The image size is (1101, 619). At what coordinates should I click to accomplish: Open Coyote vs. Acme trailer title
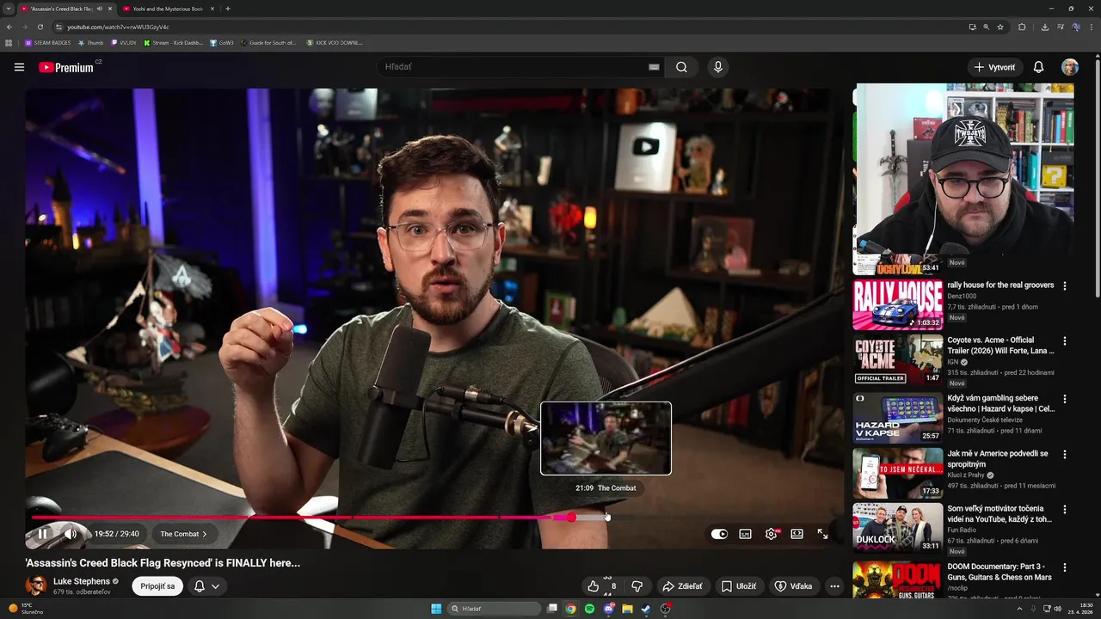point(1000,346)
